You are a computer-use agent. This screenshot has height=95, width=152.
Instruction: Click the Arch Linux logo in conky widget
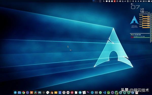coord(134,20)
